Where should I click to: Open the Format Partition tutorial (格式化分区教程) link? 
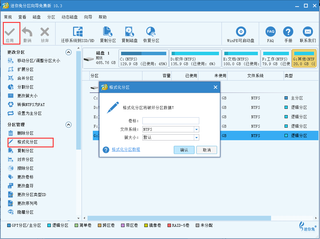click(126, 149)
